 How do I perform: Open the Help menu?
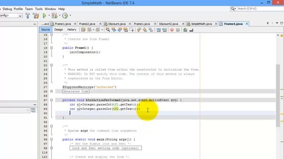click(61, 9)
